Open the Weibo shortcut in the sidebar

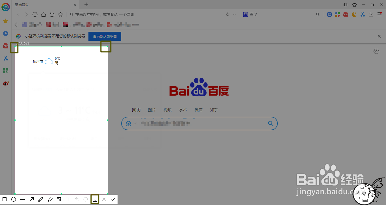coord(6,83)
